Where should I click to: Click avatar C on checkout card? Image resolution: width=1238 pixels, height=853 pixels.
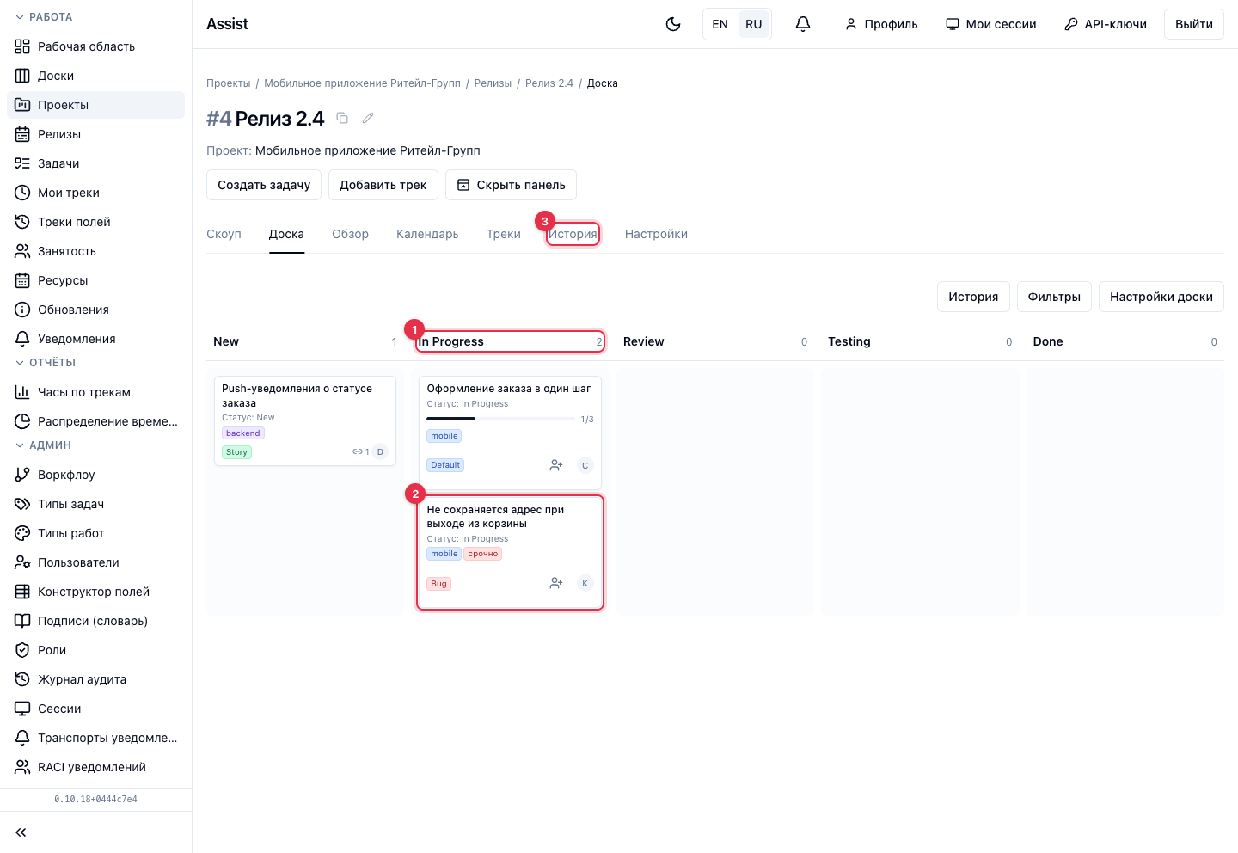pos(585,465)
